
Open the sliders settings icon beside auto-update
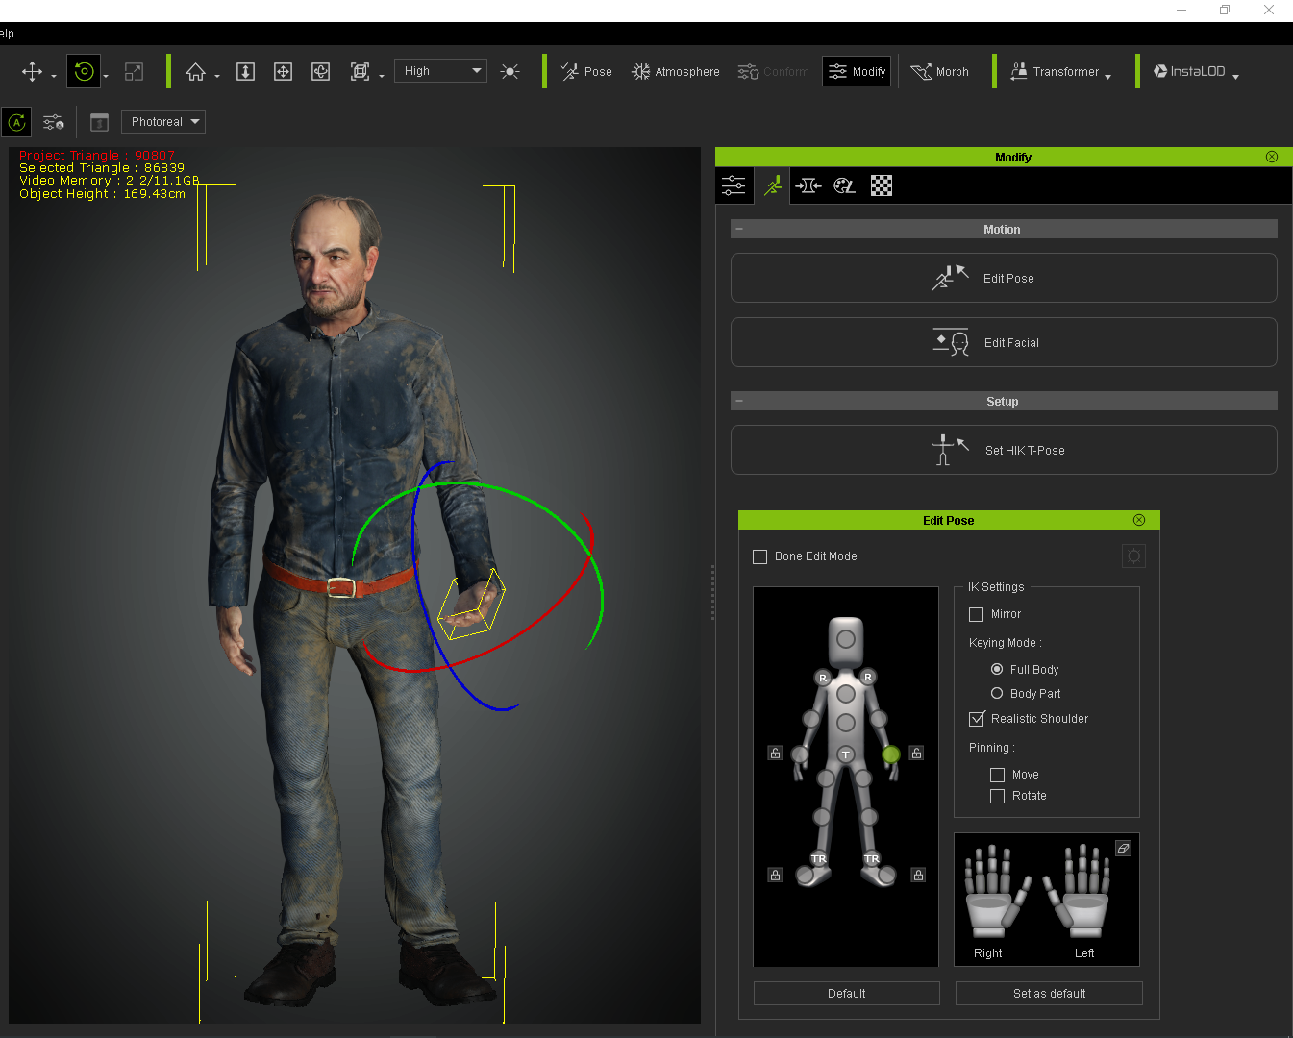[x=54, y=122]
